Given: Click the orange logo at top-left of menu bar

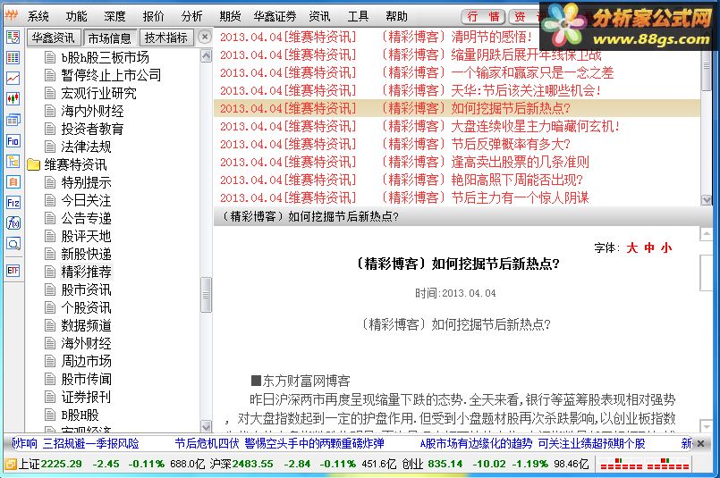Looking at the screenshot, I should [11, 16].
